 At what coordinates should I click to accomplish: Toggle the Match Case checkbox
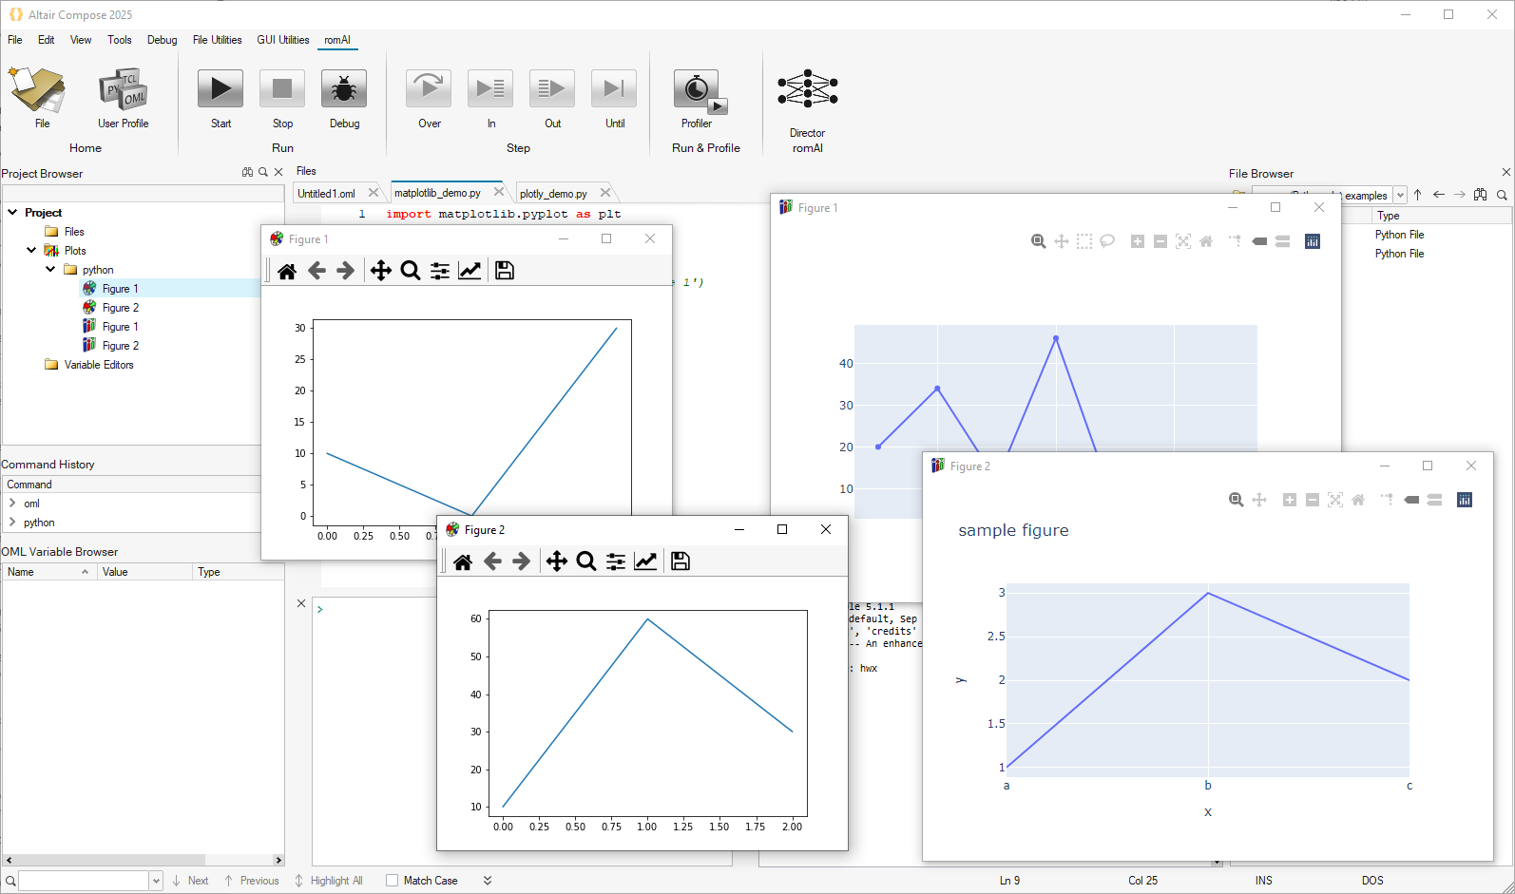point(392,881)
